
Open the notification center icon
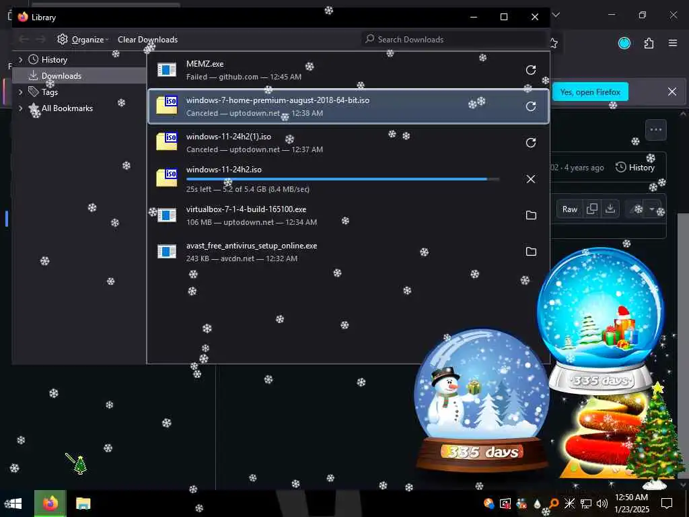667,504
